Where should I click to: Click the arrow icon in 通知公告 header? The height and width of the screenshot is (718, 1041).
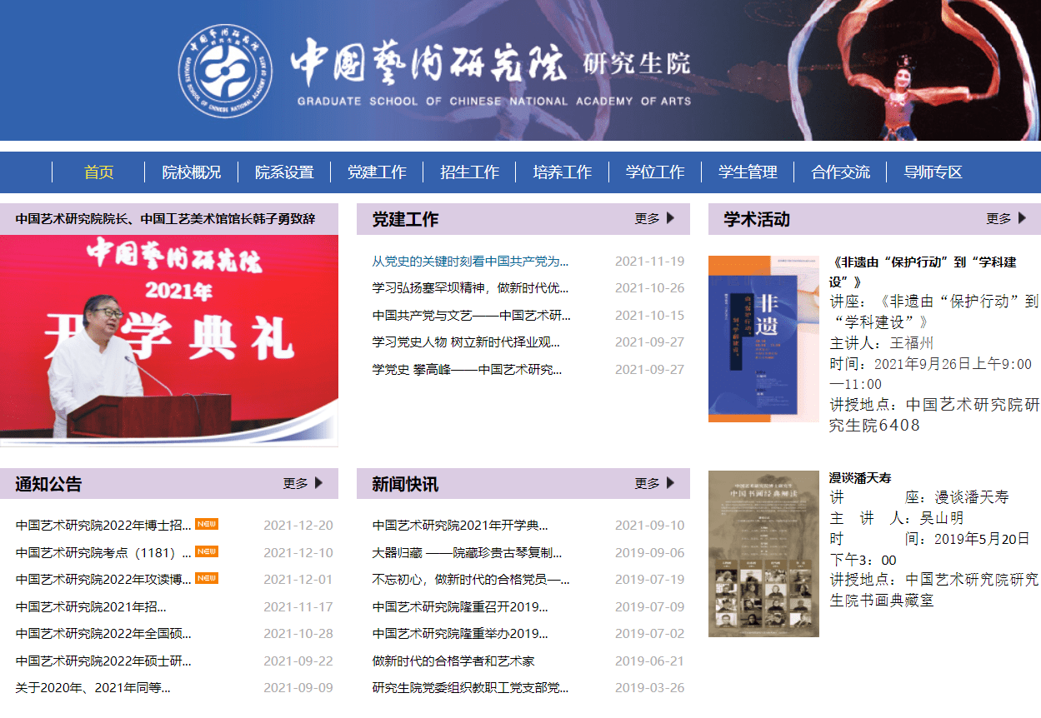[x=319, y=483]
